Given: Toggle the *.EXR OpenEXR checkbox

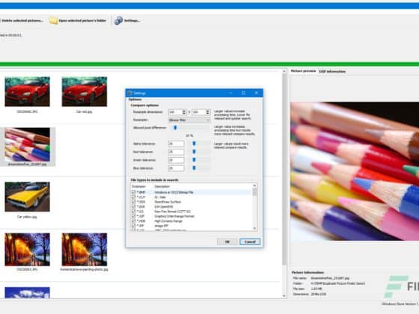Looking at the screenshot, I should (x=134, y=206).
